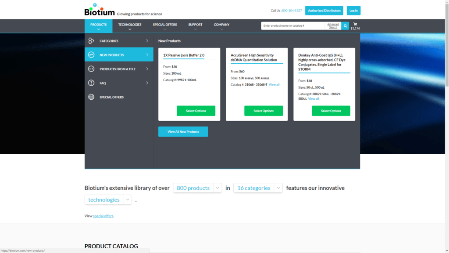This screenshot has width=449, height=253.
Task: Focus the product name search field
Action: click(x=293, y=26)
